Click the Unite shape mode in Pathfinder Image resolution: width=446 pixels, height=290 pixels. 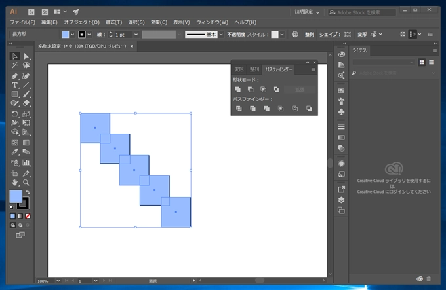point(238,90)
